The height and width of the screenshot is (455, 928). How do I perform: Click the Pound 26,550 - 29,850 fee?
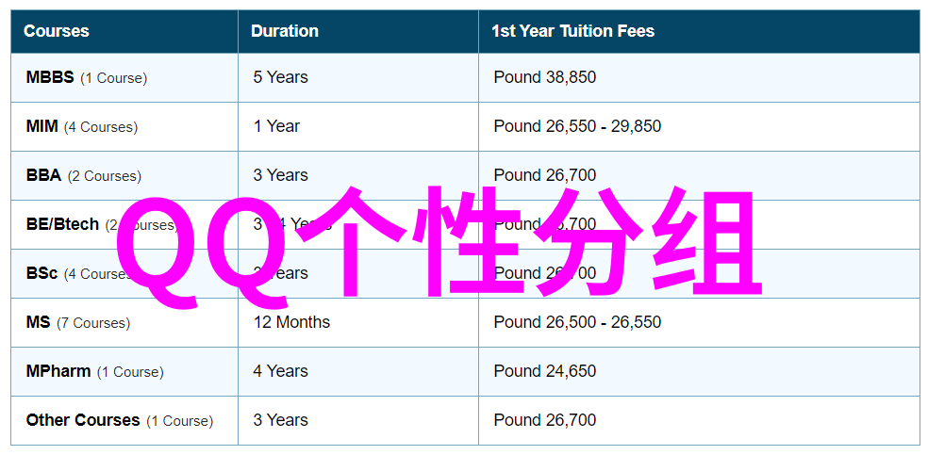click(577, 126)
